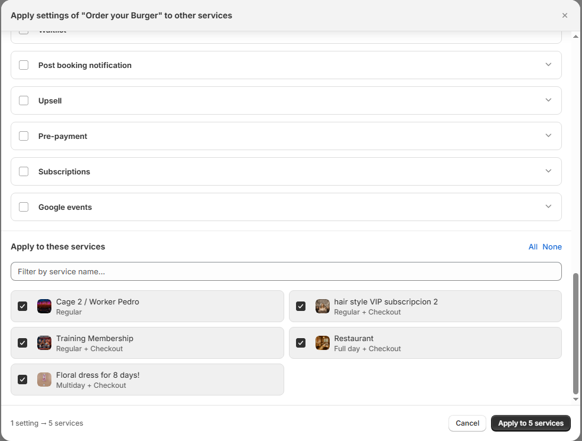This screenshot has width=582, height=441.
Task: Tick the Upsell setting checkbox
Action: pos(24,100)
